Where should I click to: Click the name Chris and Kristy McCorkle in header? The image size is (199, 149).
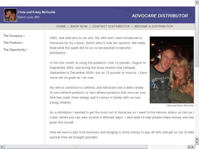[x=37, y=12]
